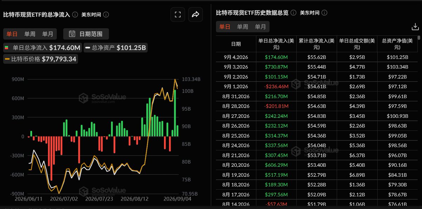Switch the history table to 单周
422x209 pixels.
point(243,27)
